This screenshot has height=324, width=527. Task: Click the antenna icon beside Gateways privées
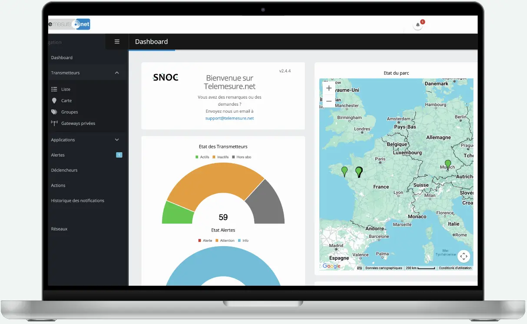pyautogui.click(x=54, y=123)
